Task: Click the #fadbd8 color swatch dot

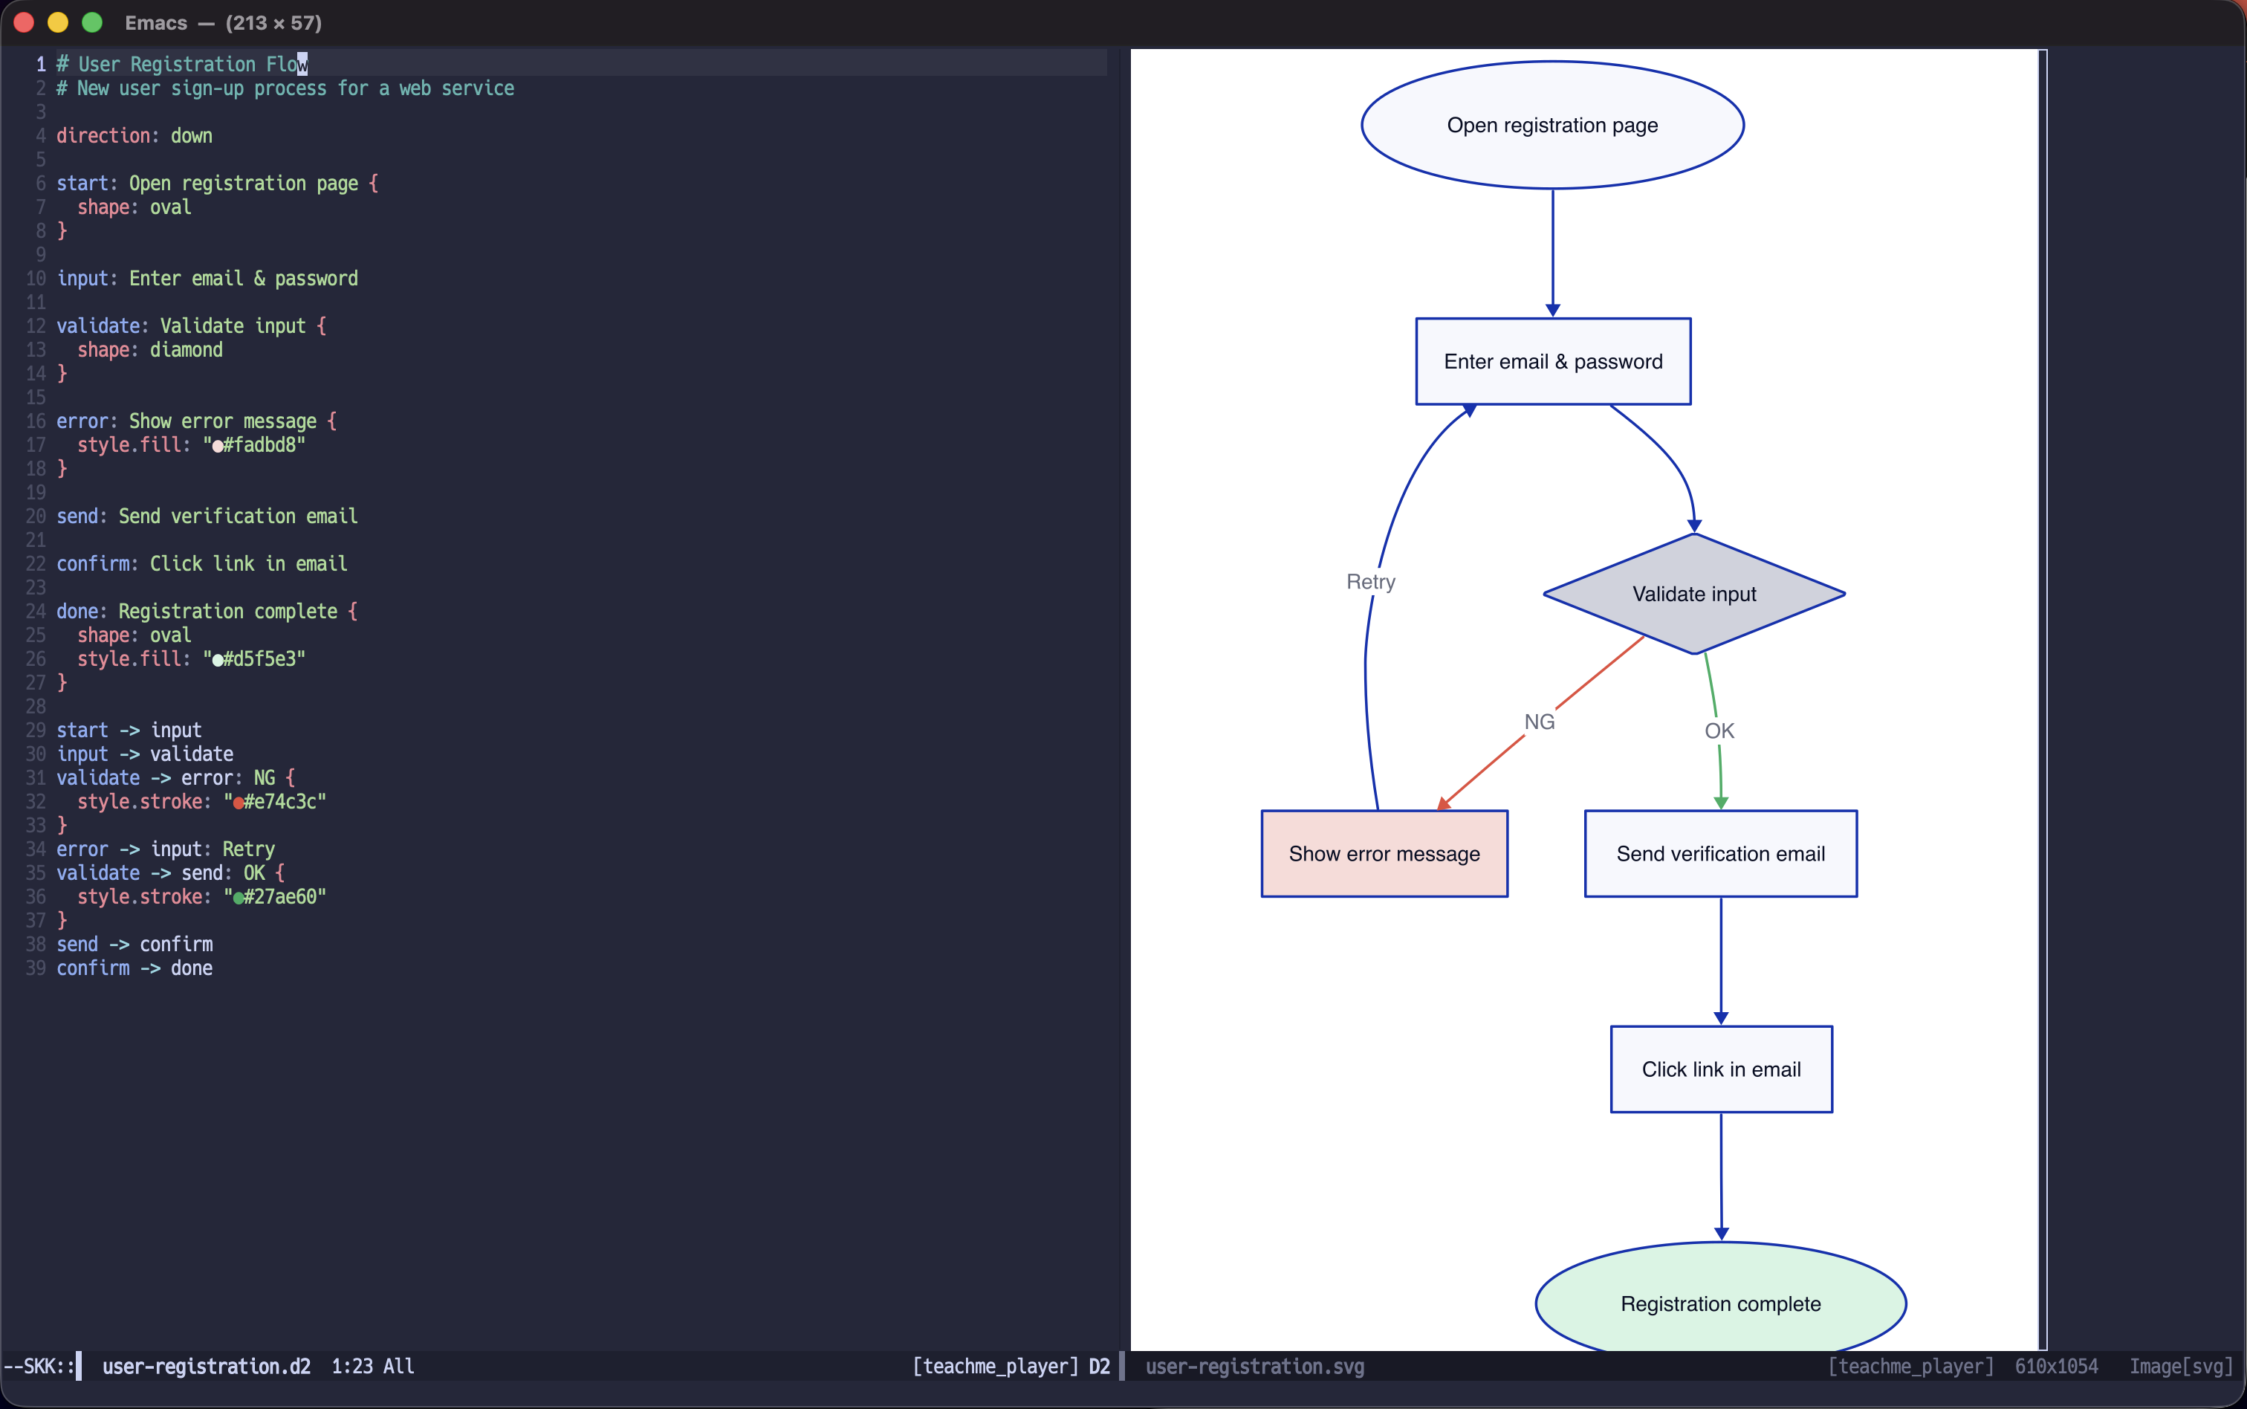Action: [218, 447]
